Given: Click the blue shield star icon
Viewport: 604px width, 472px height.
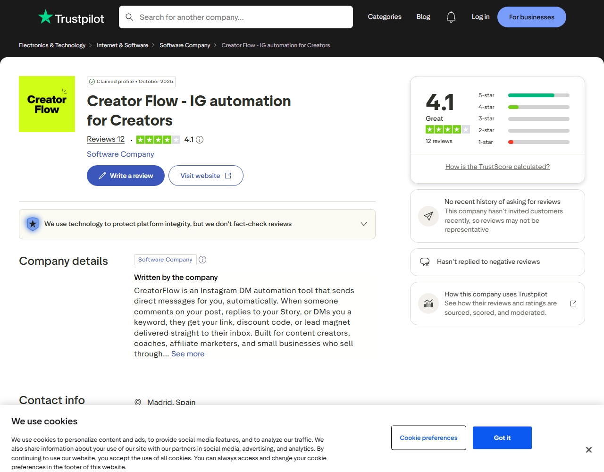Looking at the screenshot, I should [x=33, y=224].
